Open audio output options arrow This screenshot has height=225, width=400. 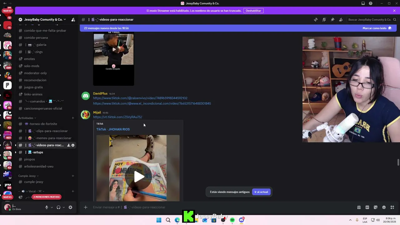(64, 207)
